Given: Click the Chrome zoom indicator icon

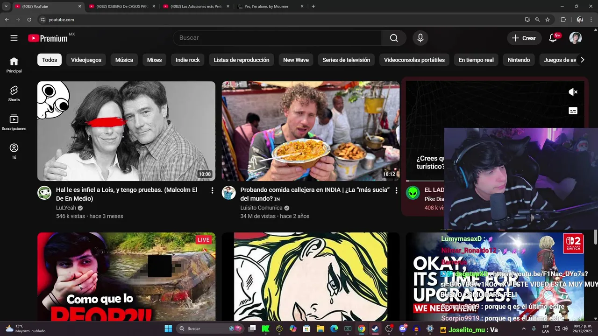Looking at the screenshot, I should [537, 20].
